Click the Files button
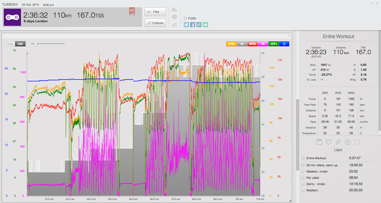The image size is (381, 203). (155, 11)
